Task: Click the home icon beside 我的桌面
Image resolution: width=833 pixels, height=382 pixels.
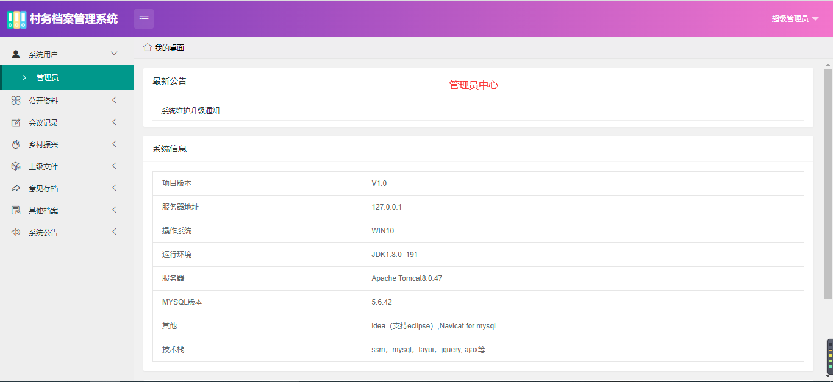Action: point(148,47)
